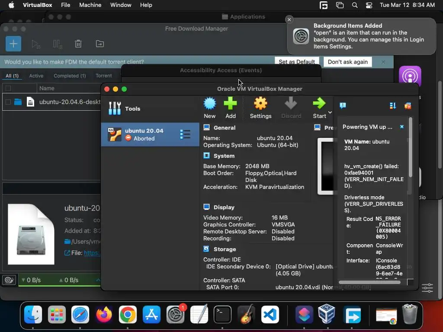Select the All (1) tab in FDM

tap(12, 76)
